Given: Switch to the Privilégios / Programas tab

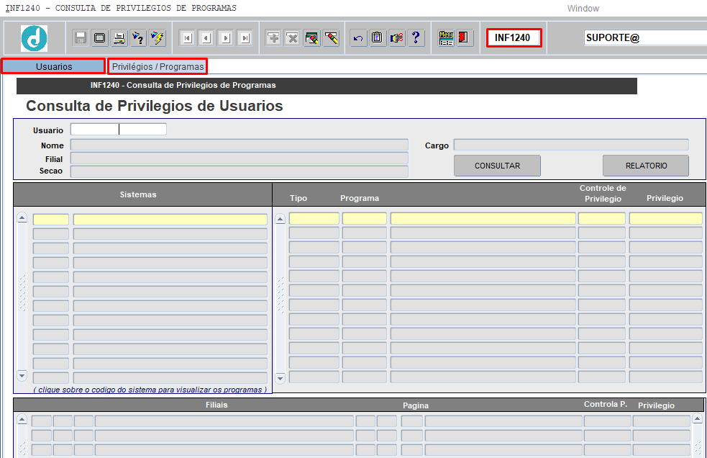Looking at the screenshot, I should 158,66.
